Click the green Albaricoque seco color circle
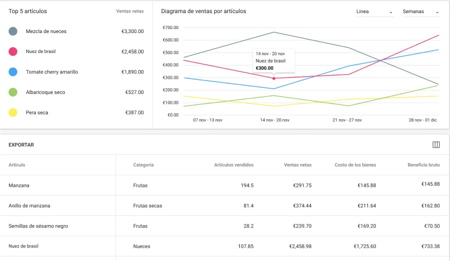Viewport: 450px width, 261px height. tap(13, 92)
